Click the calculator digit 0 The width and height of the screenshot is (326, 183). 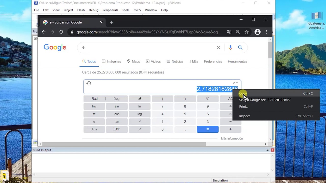[162, 129]
